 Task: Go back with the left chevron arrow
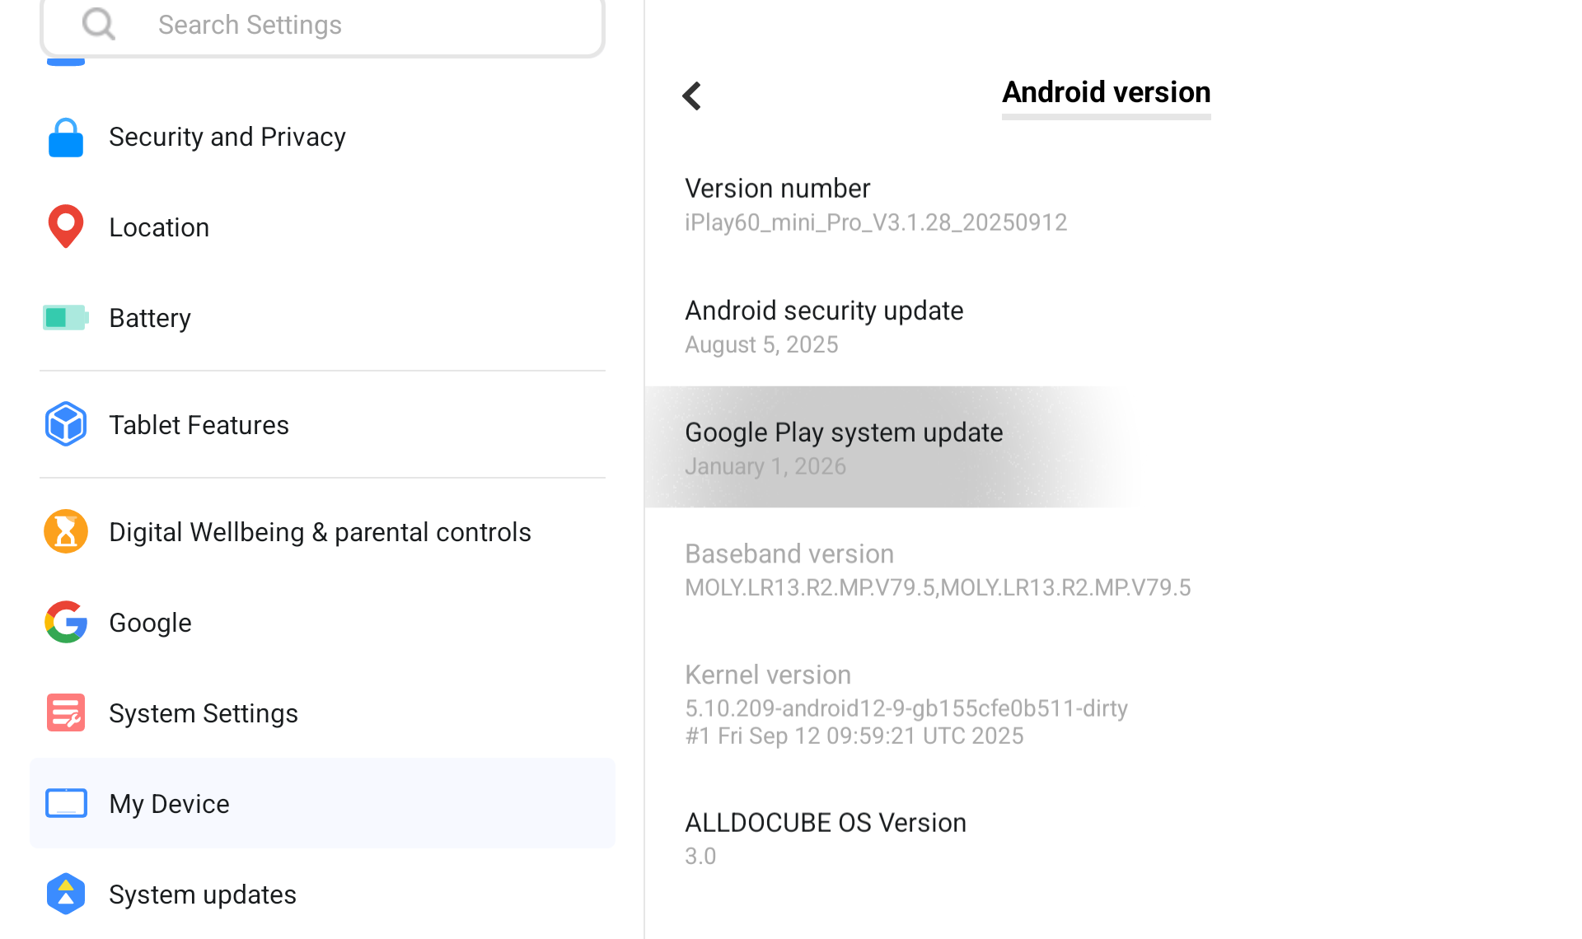pyautogui.click(x=692, y=96)
